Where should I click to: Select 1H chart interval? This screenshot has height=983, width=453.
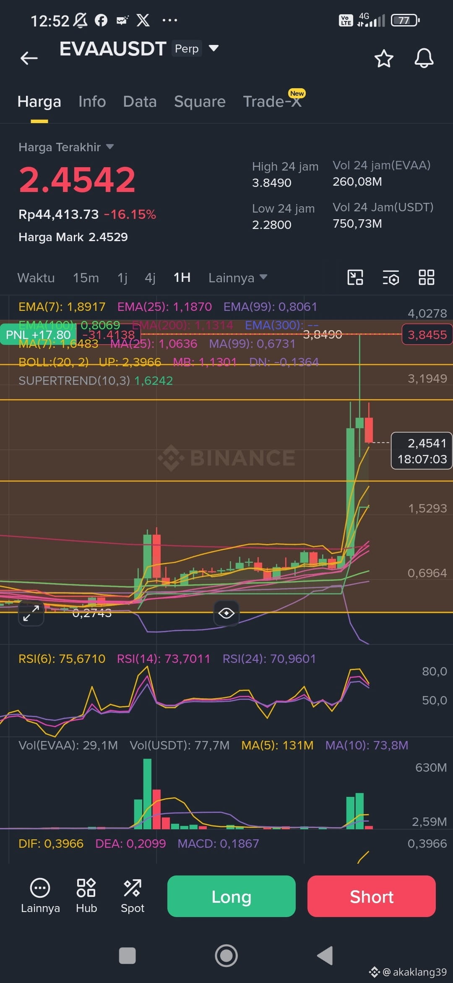pyautogui.click(x=182, y=278)
